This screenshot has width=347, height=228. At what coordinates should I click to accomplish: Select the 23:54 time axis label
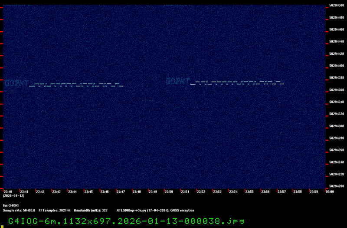[x=233, y=192]
